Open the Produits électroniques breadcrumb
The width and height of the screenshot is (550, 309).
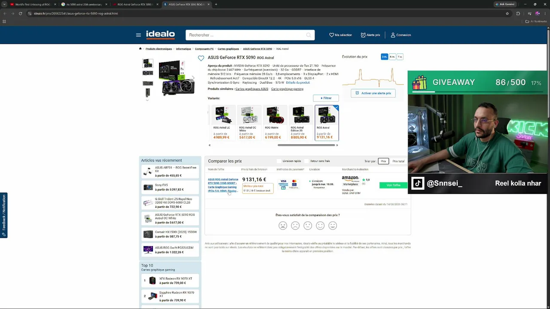click(159, 49)
